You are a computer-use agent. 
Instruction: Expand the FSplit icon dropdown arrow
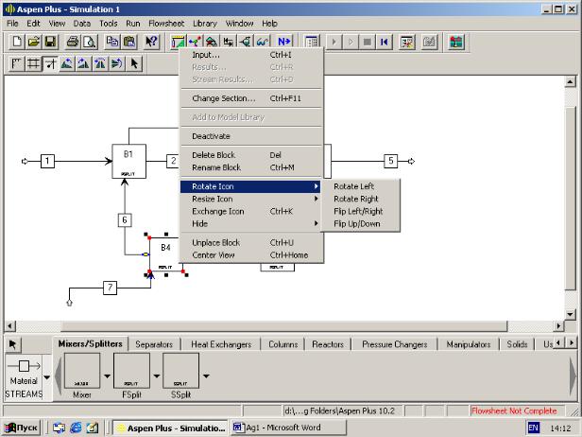[x=157, y=376]
